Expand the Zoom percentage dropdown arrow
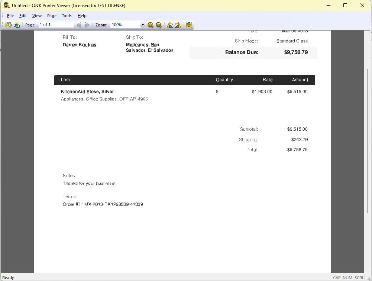The height and width of the screenshot is (281, 372). [143, 25]
